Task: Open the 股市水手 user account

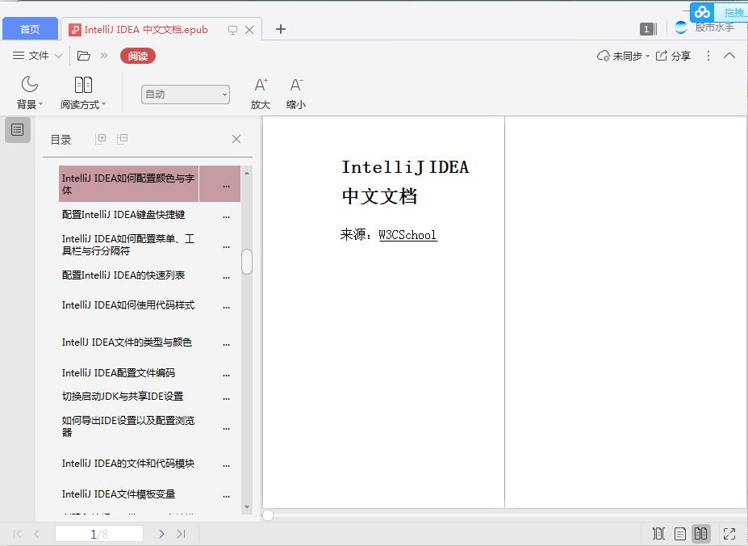Action: tap(704, 27)
